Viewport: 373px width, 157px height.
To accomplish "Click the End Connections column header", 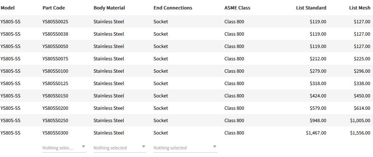I will pos(173,8).
